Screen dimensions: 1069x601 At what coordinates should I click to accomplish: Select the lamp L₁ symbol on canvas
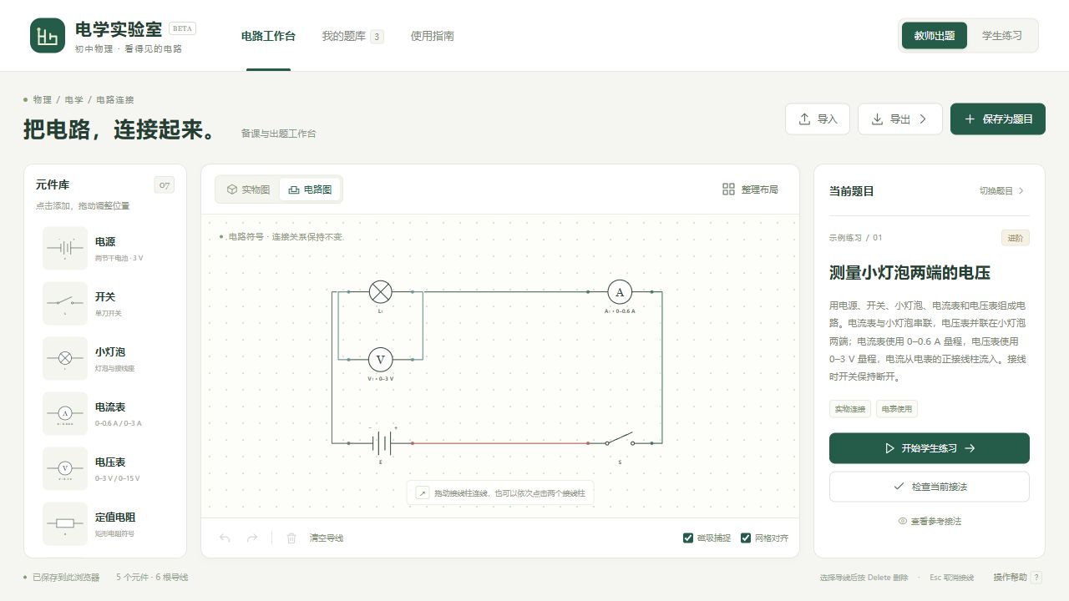coord(381,291)
